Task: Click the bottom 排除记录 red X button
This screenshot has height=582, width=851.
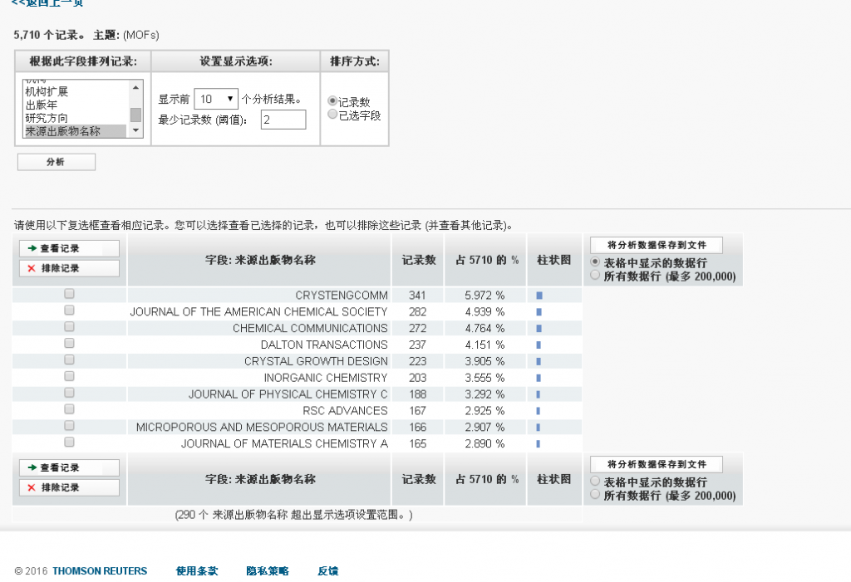Action: pyautogui.click(x=69, y=487)
